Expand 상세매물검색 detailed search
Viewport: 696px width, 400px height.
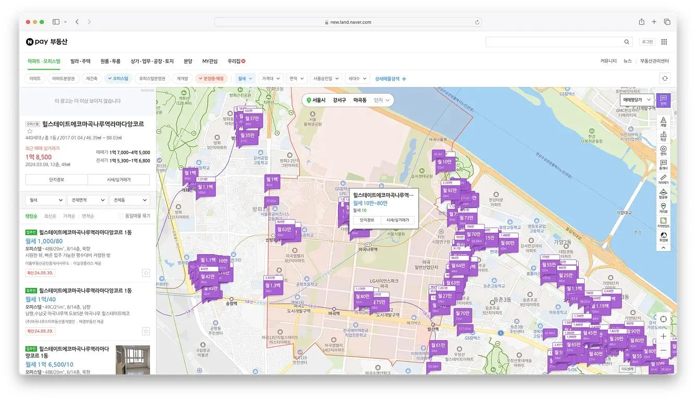[x=391, y=79]
